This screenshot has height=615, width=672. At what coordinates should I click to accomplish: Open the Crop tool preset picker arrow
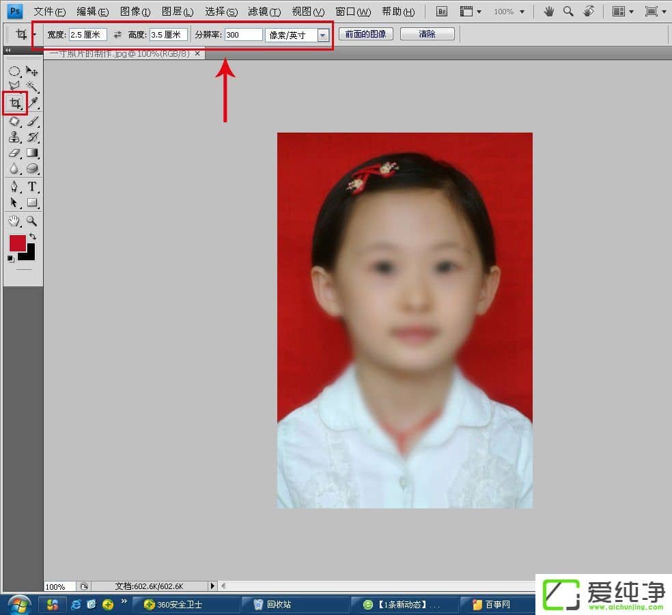coord(34,34)
